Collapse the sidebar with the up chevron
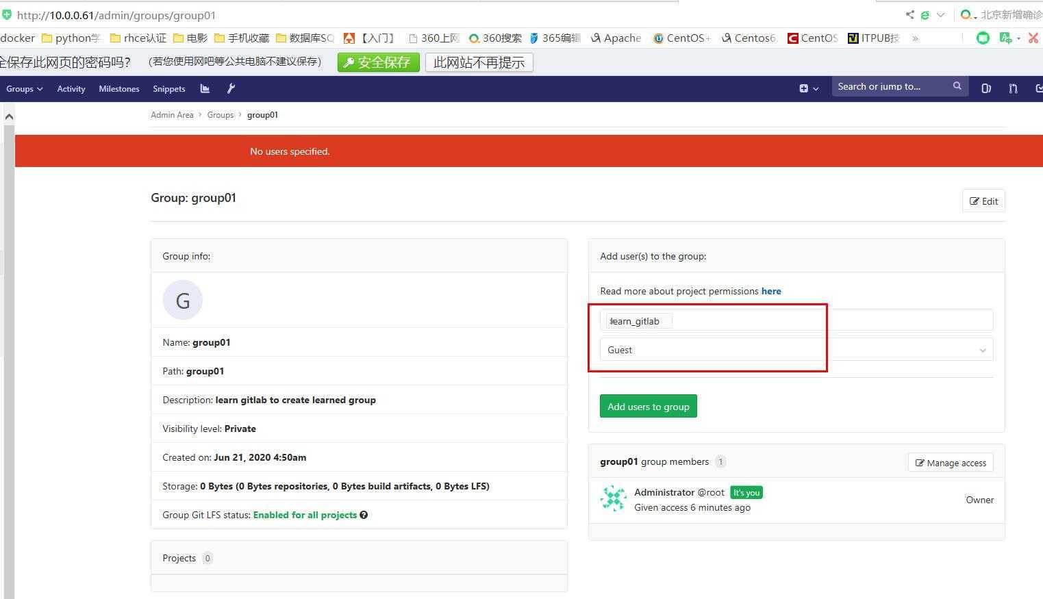The image size is (1043, 599). (9, 117)
